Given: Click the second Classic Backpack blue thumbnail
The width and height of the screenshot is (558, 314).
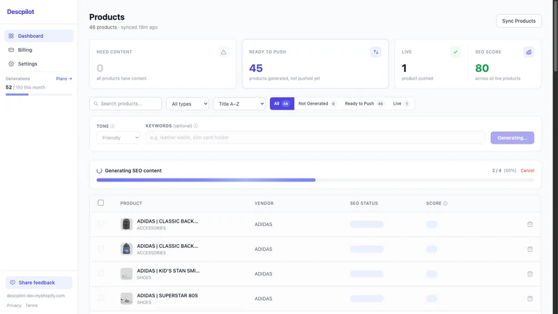Looking at the screenshot, I should click(x=126, y=249).
